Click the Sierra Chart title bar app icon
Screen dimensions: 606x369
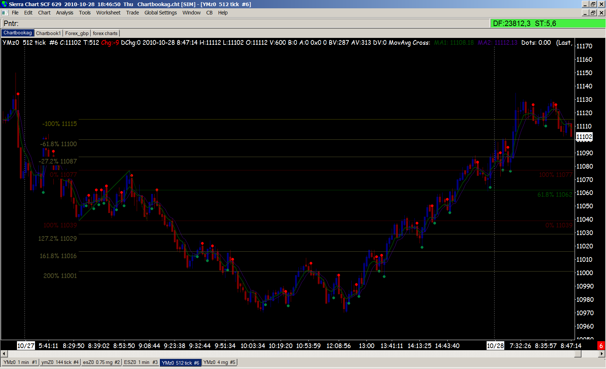tap(4, 4)
